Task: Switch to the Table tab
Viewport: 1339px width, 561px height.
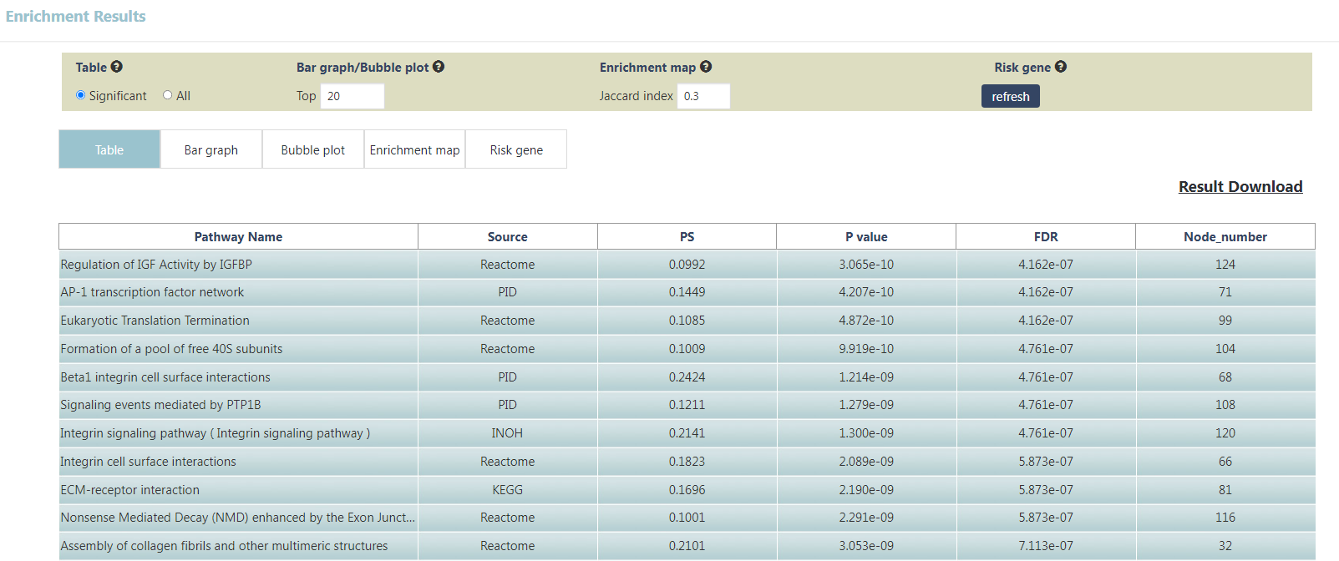Action: 109,149
